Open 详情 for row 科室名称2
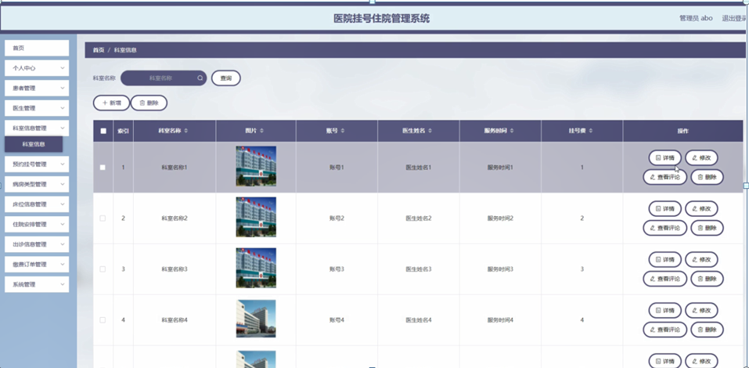This screenshot has width=749, height=368. (665, 208)
